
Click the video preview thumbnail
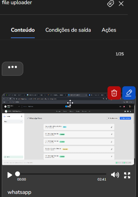(x=68, y=129)
